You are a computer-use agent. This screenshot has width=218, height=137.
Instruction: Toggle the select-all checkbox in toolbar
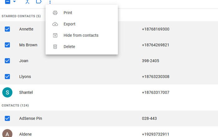point(7,2)
